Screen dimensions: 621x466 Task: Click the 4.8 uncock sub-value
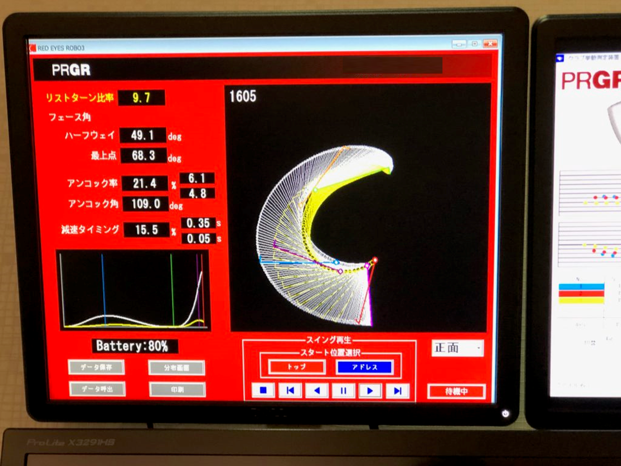click(198, 193)
